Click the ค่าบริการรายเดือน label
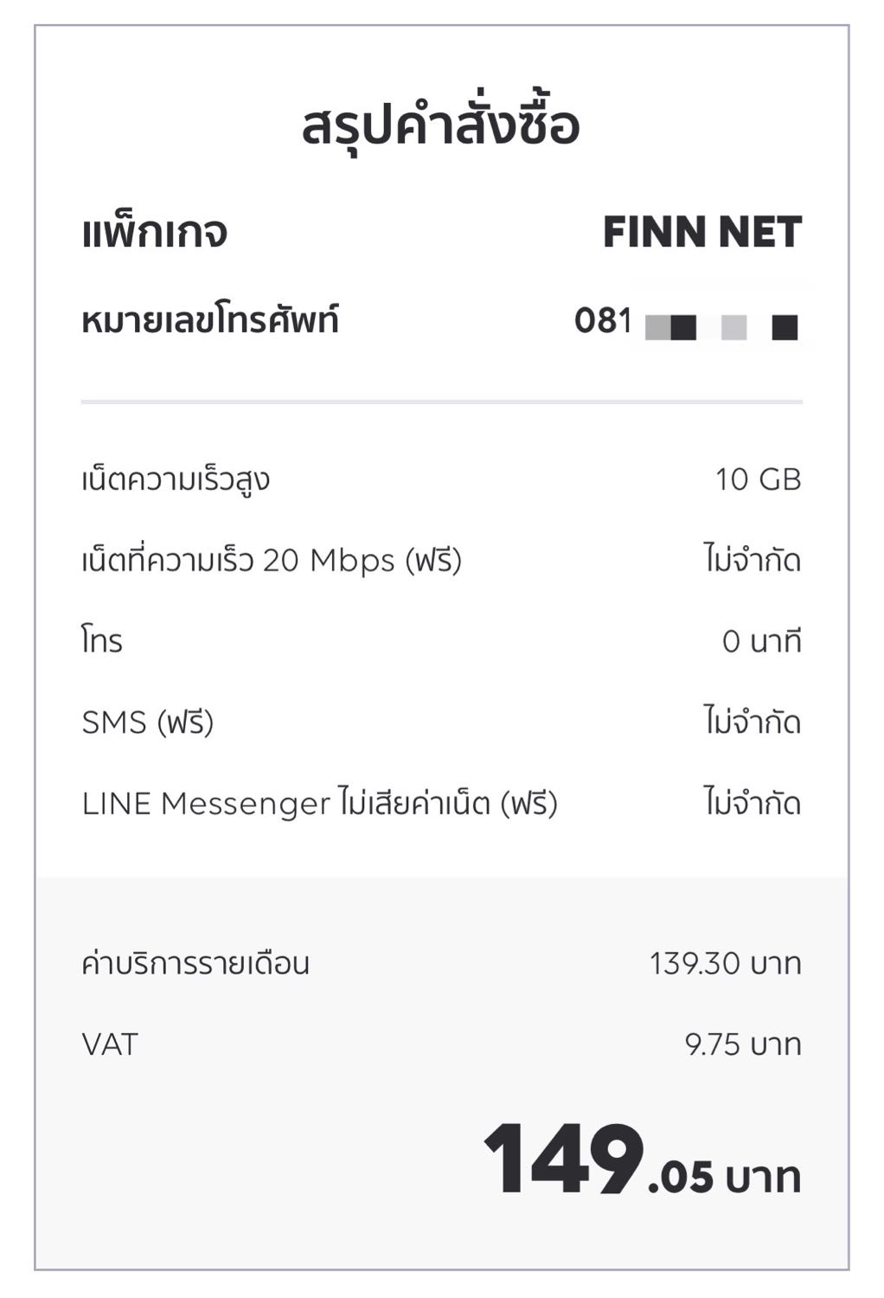Screen dimensions: 884x1298 195,963
